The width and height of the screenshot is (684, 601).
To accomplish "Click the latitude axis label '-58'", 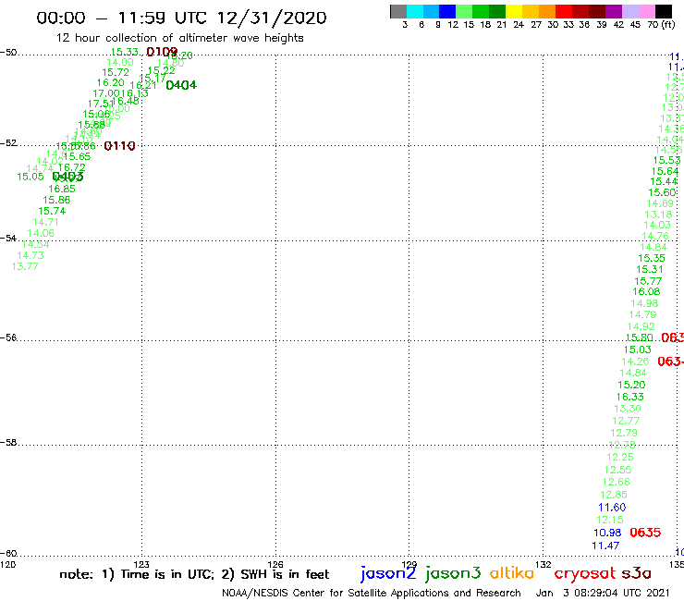I will point(8,442).
